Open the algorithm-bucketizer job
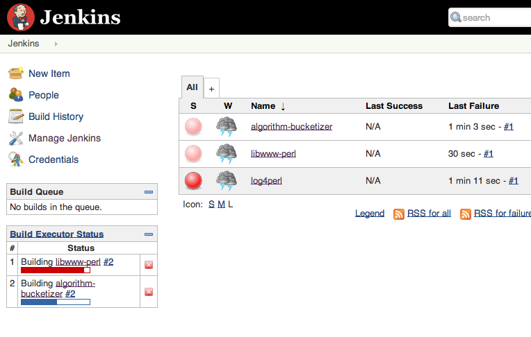 click(292, 127)
